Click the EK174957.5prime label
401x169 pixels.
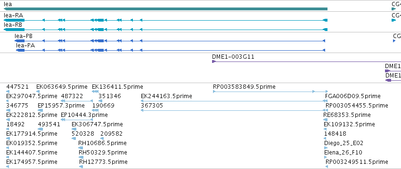coord(32,162)
